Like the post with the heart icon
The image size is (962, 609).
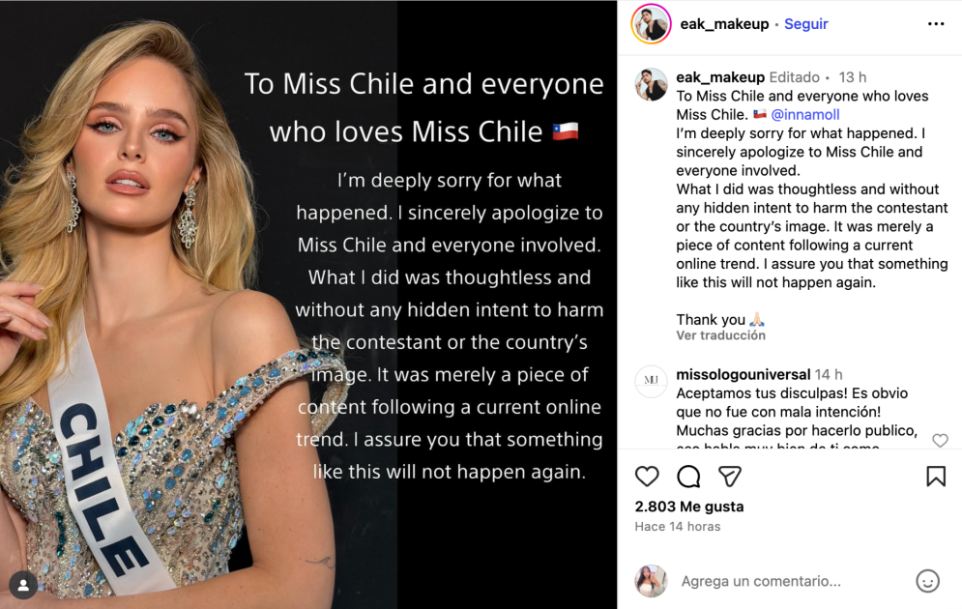coord(647,476)
